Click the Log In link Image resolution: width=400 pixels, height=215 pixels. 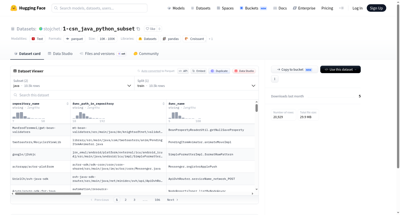[357, 8]
